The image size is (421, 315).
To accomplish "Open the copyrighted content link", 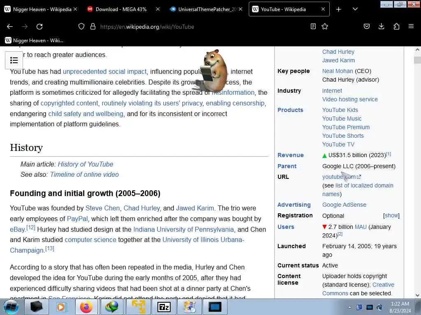I will pyautogui.click(x=69, y=103).
